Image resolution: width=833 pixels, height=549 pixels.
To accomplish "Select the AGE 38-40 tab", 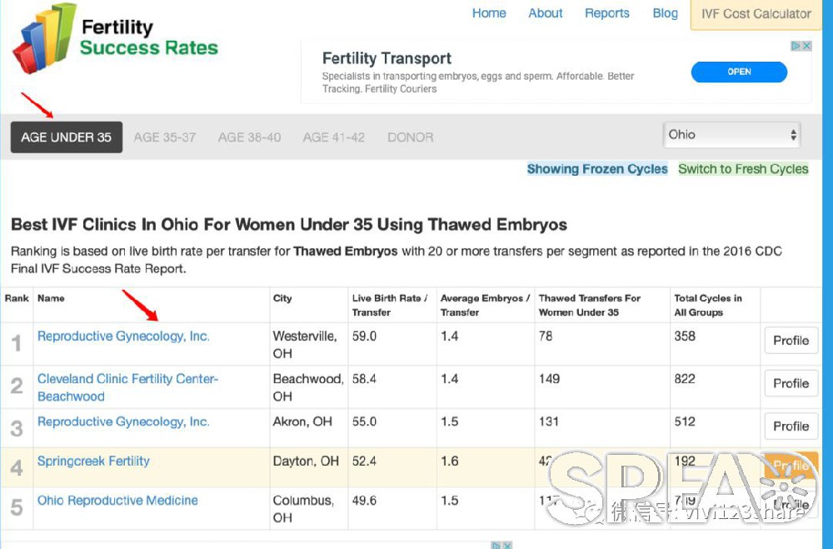I will pyautogui.click(x=249, y=137).
